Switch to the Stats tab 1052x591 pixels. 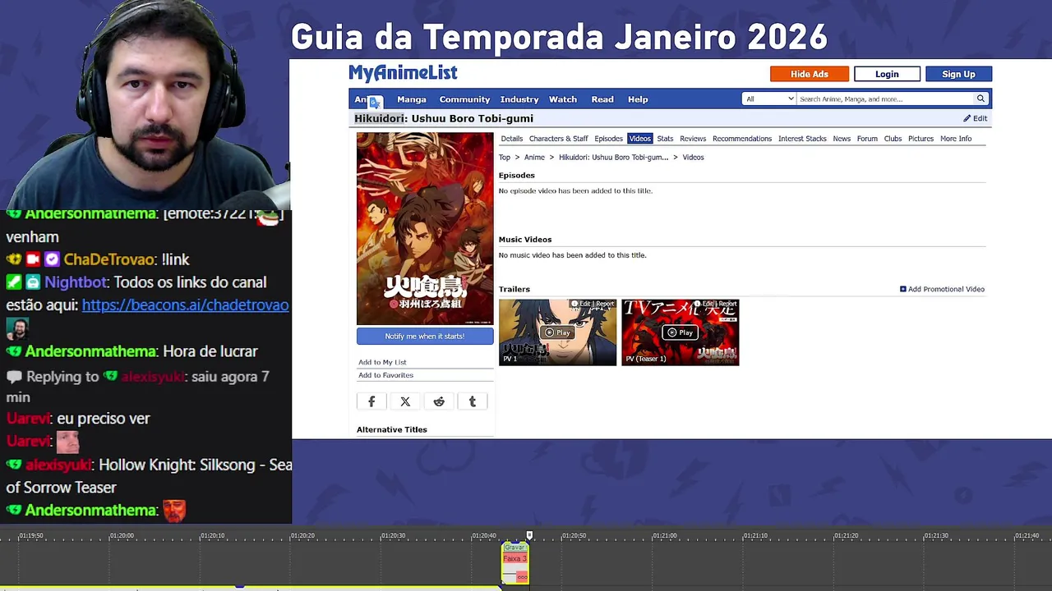pos(665,139)
